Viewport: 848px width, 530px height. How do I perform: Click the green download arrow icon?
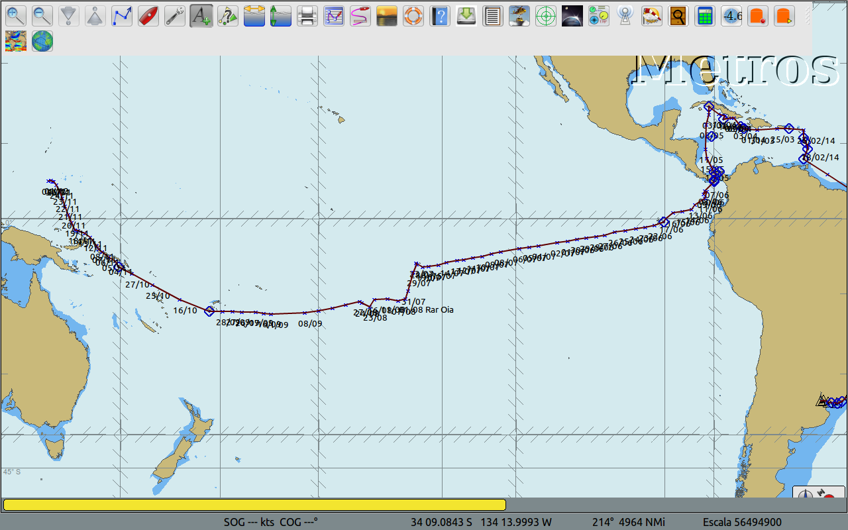pyautogui.click(x=466, y=15)
